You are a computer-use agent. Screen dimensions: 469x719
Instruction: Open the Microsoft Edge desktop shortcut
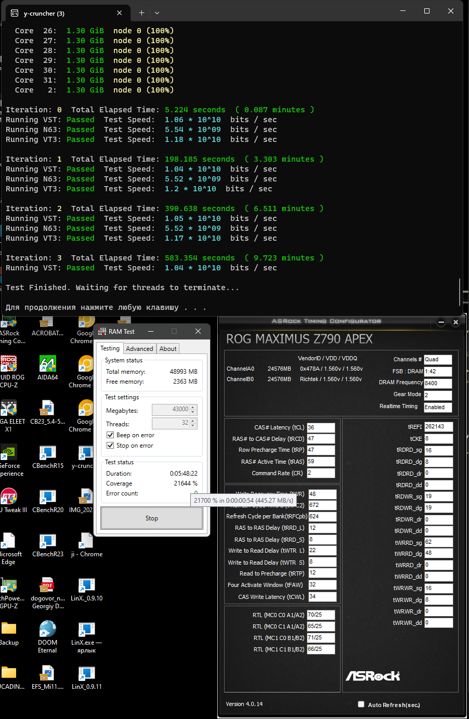tap(8, 548)
